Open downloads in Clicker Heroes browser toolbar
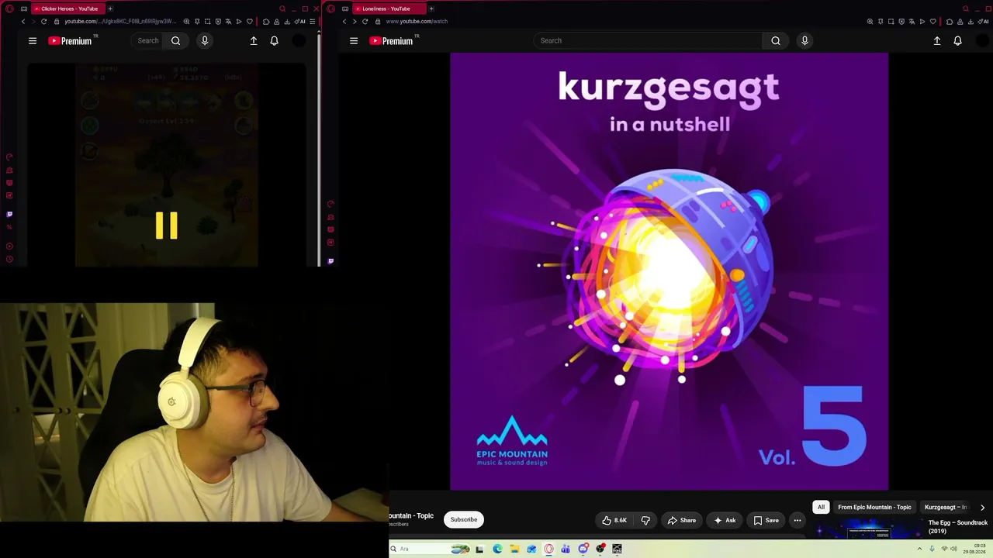The height and width of the screenshot is (558, 993). [287, 22]
